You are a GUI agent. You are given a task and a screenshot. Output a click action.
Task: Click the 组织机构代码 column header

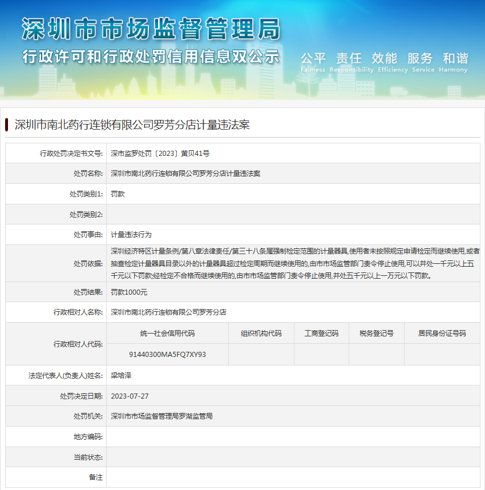click(x=261, y=334)
